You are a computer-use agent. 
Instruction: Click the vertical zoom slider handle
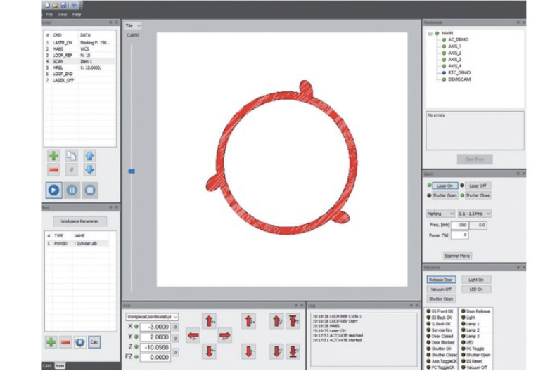tap(131, 171)
